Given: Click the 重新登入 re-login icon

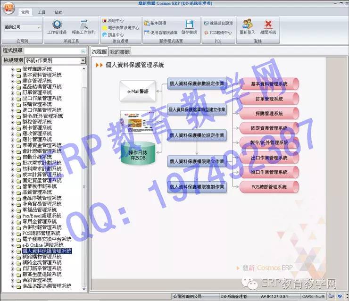Looking at the screenshot, I should tap(248, 26).
